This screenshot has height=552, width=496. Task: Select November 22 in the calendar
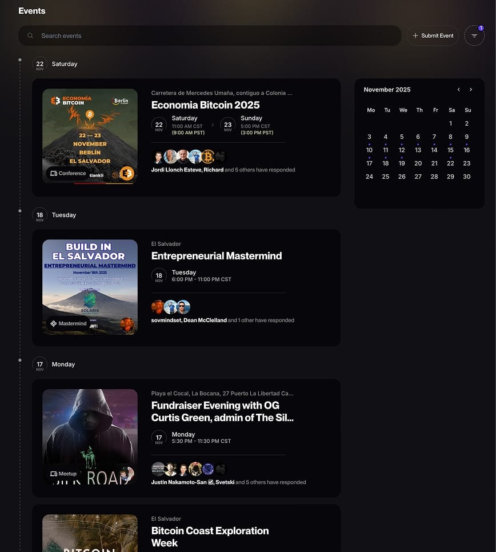(x=450, y=163)
